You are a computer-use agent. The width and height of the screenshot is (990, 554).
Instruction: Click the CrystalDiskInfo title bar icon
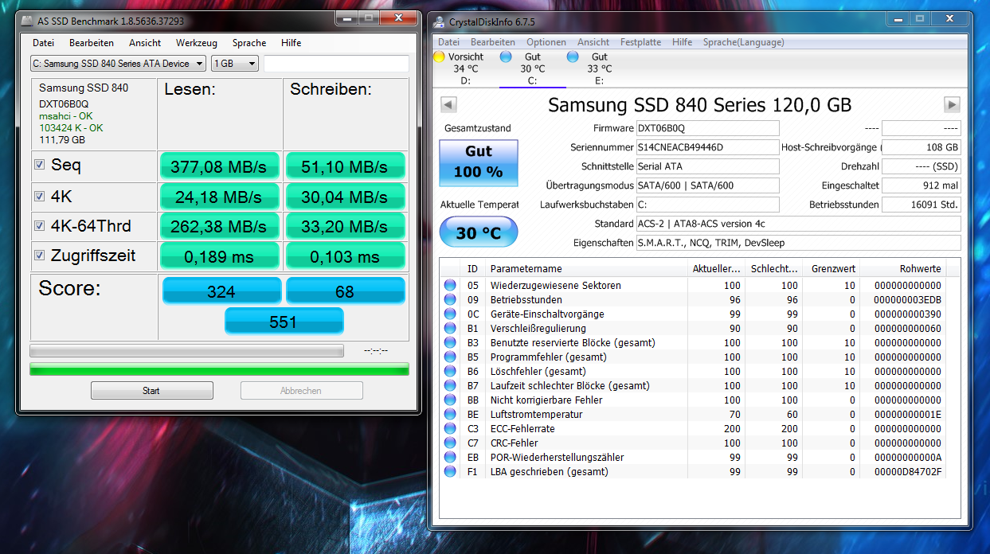(440, 21)
